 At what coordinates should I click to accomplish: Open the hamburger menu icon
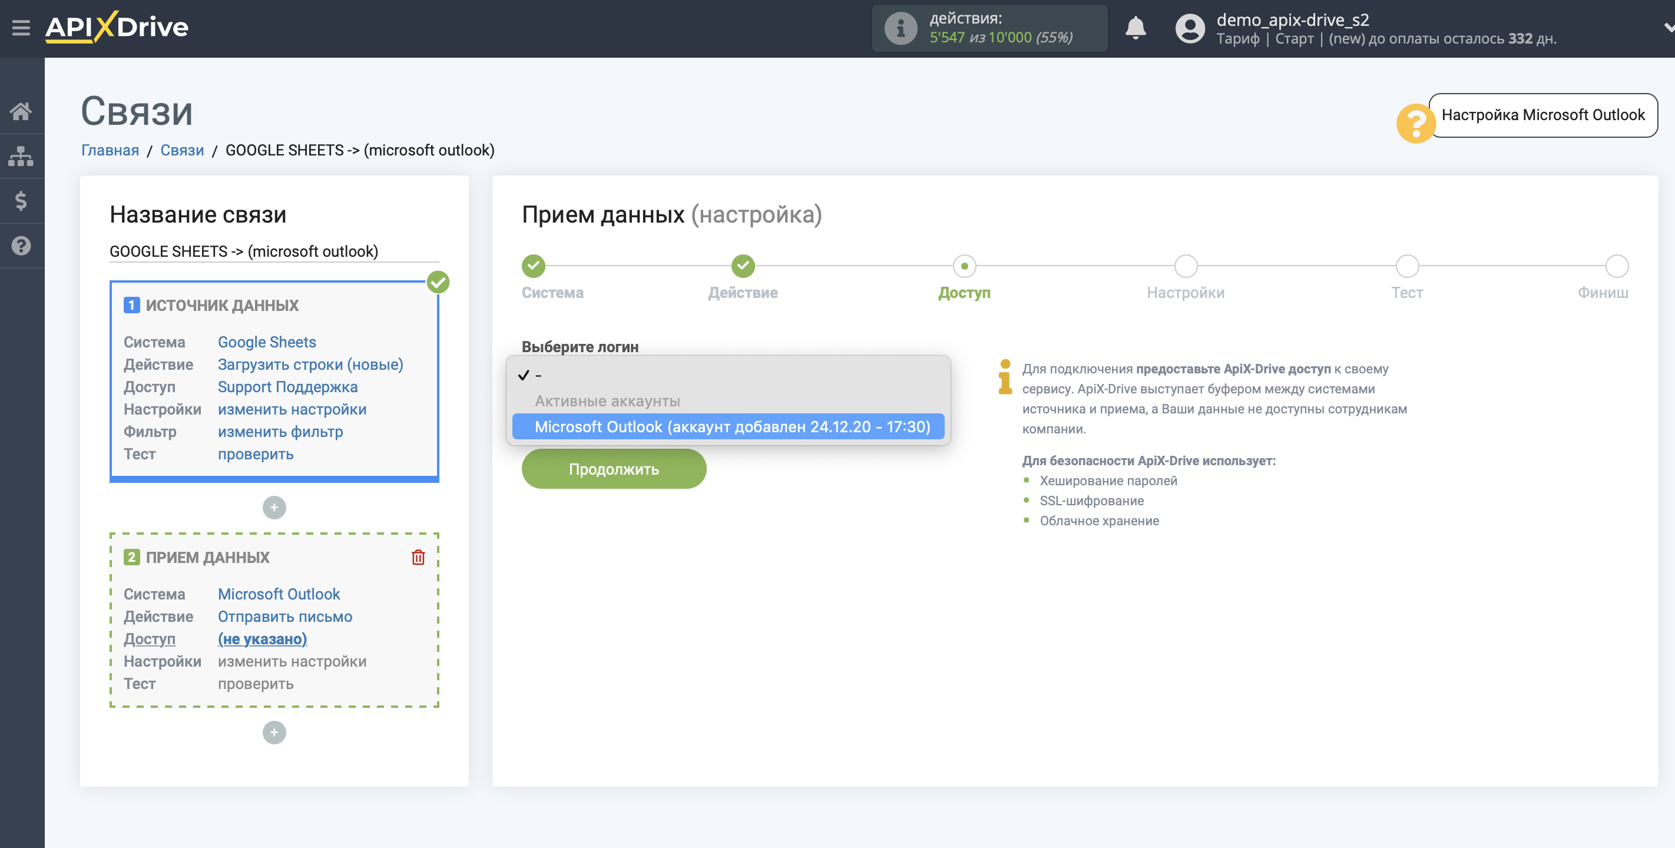(21, 28)
